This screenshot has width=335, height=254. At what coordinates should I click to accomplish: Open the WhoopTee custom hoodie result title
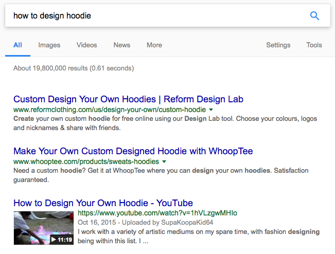[133, 151]
